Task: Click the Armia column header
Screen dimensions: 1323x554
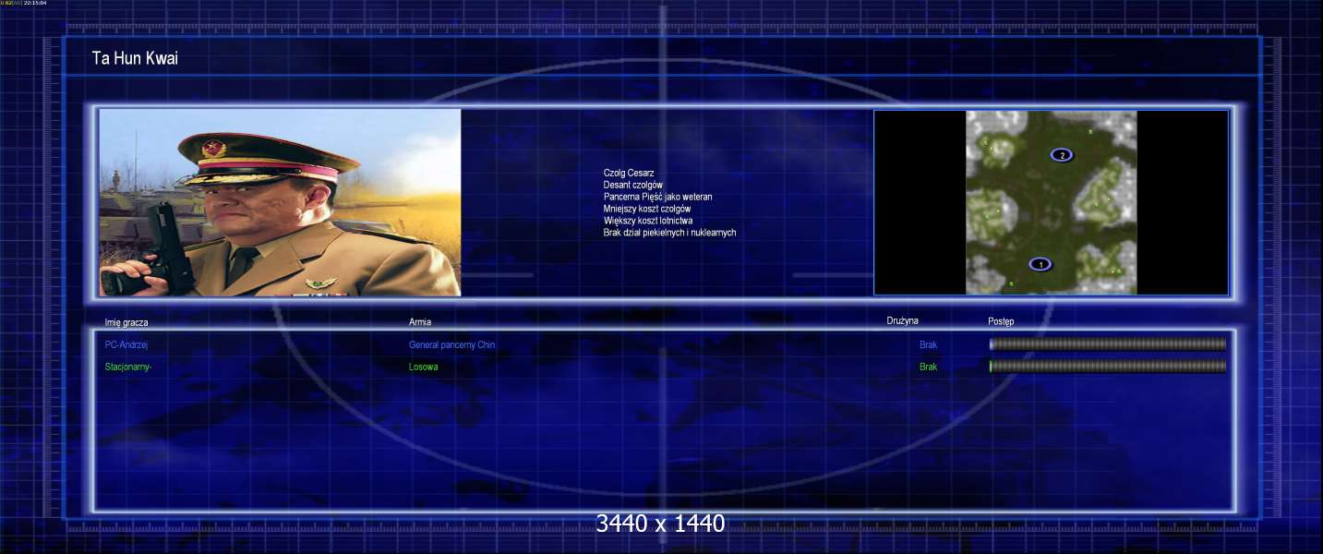Action: coord(420,322)
